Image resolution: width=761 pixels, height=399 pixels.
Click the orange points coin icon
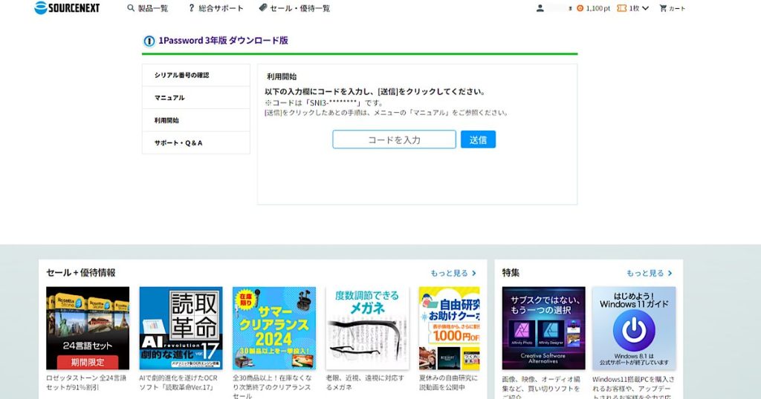[x=580, y=8]
